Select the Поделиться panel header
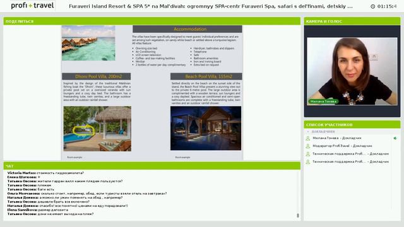This screenshot has height=227, width=404. coord(151,21)
